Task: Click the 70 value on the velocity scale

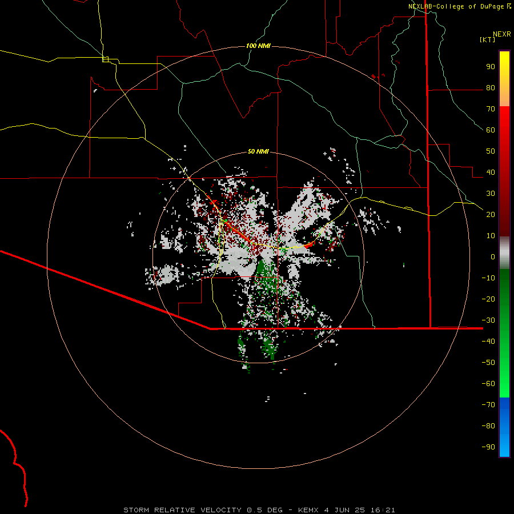Action: coord(491,109)
